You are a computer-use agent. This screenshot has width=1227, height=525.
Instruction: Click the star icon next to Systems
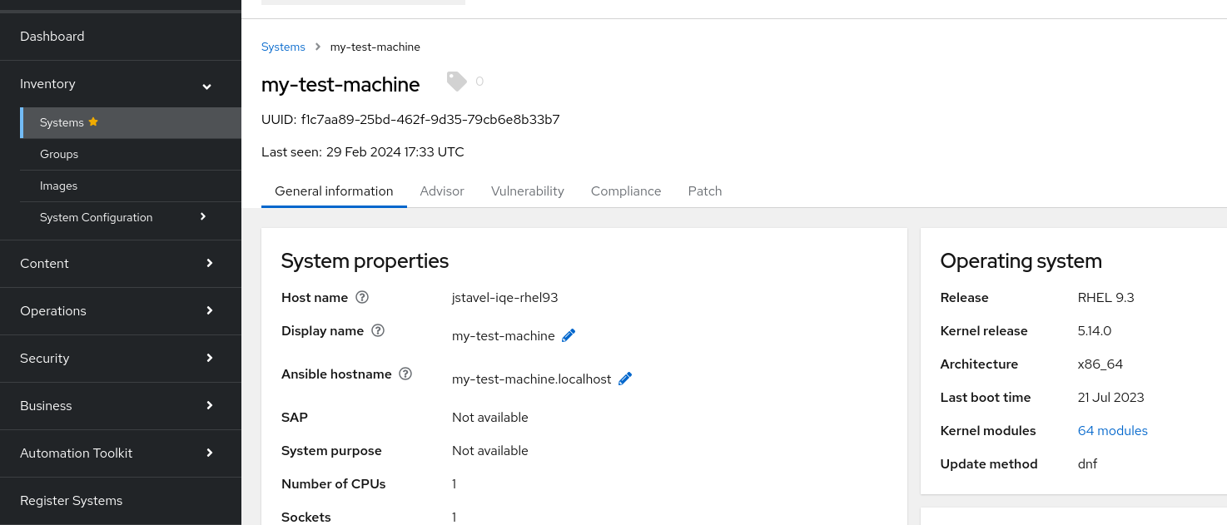click(93, 121)
